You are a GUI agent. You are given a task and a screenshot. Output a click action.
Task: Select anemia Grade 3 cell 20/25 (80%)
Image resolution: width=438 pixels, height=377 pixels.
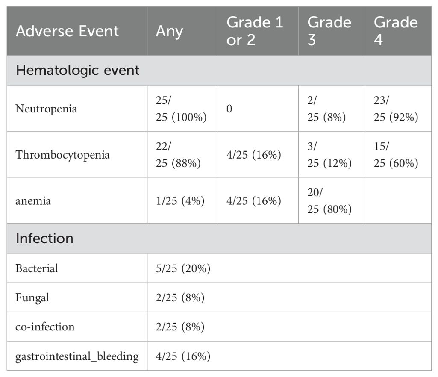(329, 200)
